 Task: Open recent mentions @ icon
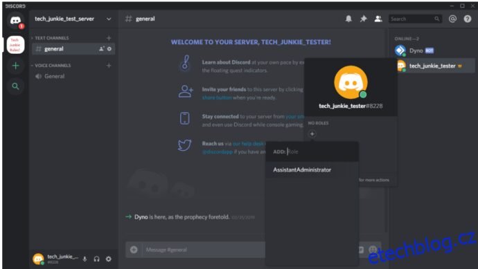point(452,19)
